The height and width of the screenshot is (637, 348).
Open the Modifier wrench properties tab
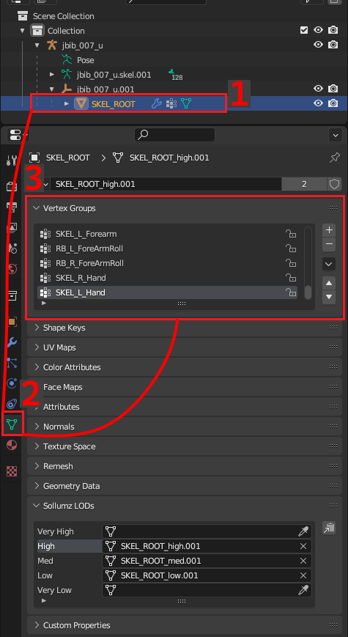[12, 342]
